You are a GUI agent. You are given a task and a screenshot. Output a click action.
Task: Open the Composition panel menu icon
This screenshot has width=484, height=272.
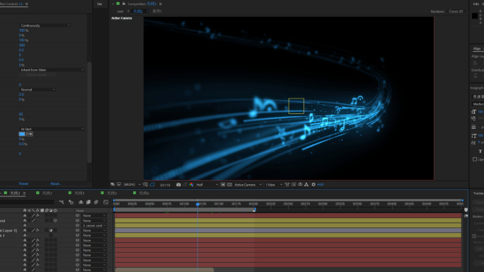click(161, 4)
